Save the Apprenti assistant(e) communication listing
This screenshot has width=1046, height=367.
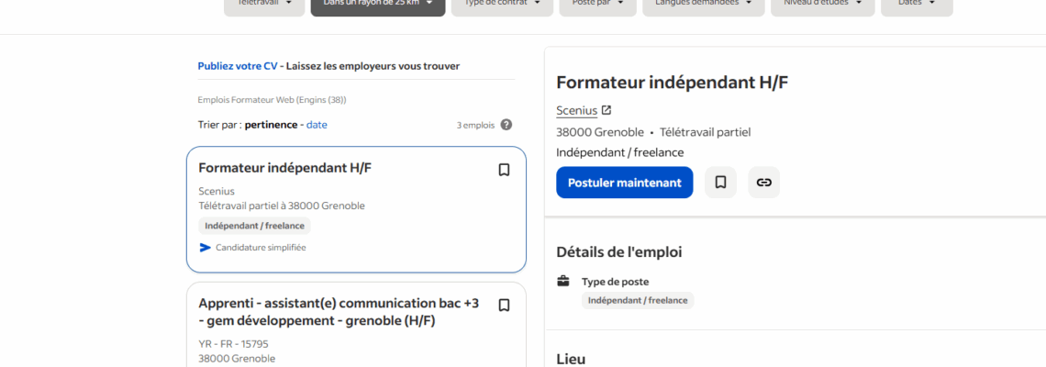(504, 306)
